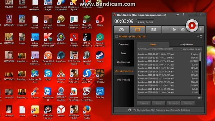Viewport: 215px width, 121px height.
Task: Select file bandicam 2016-11-24 22-55-29-356.avi
Action: coord(168,72)
